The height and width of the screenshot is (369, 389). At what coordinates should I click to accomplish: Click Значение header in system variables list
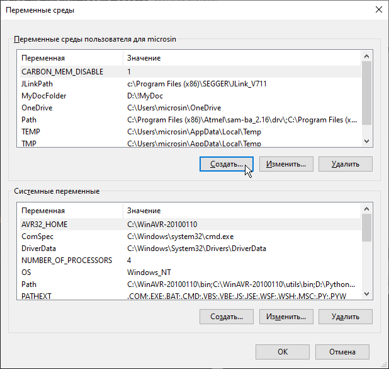242,211
